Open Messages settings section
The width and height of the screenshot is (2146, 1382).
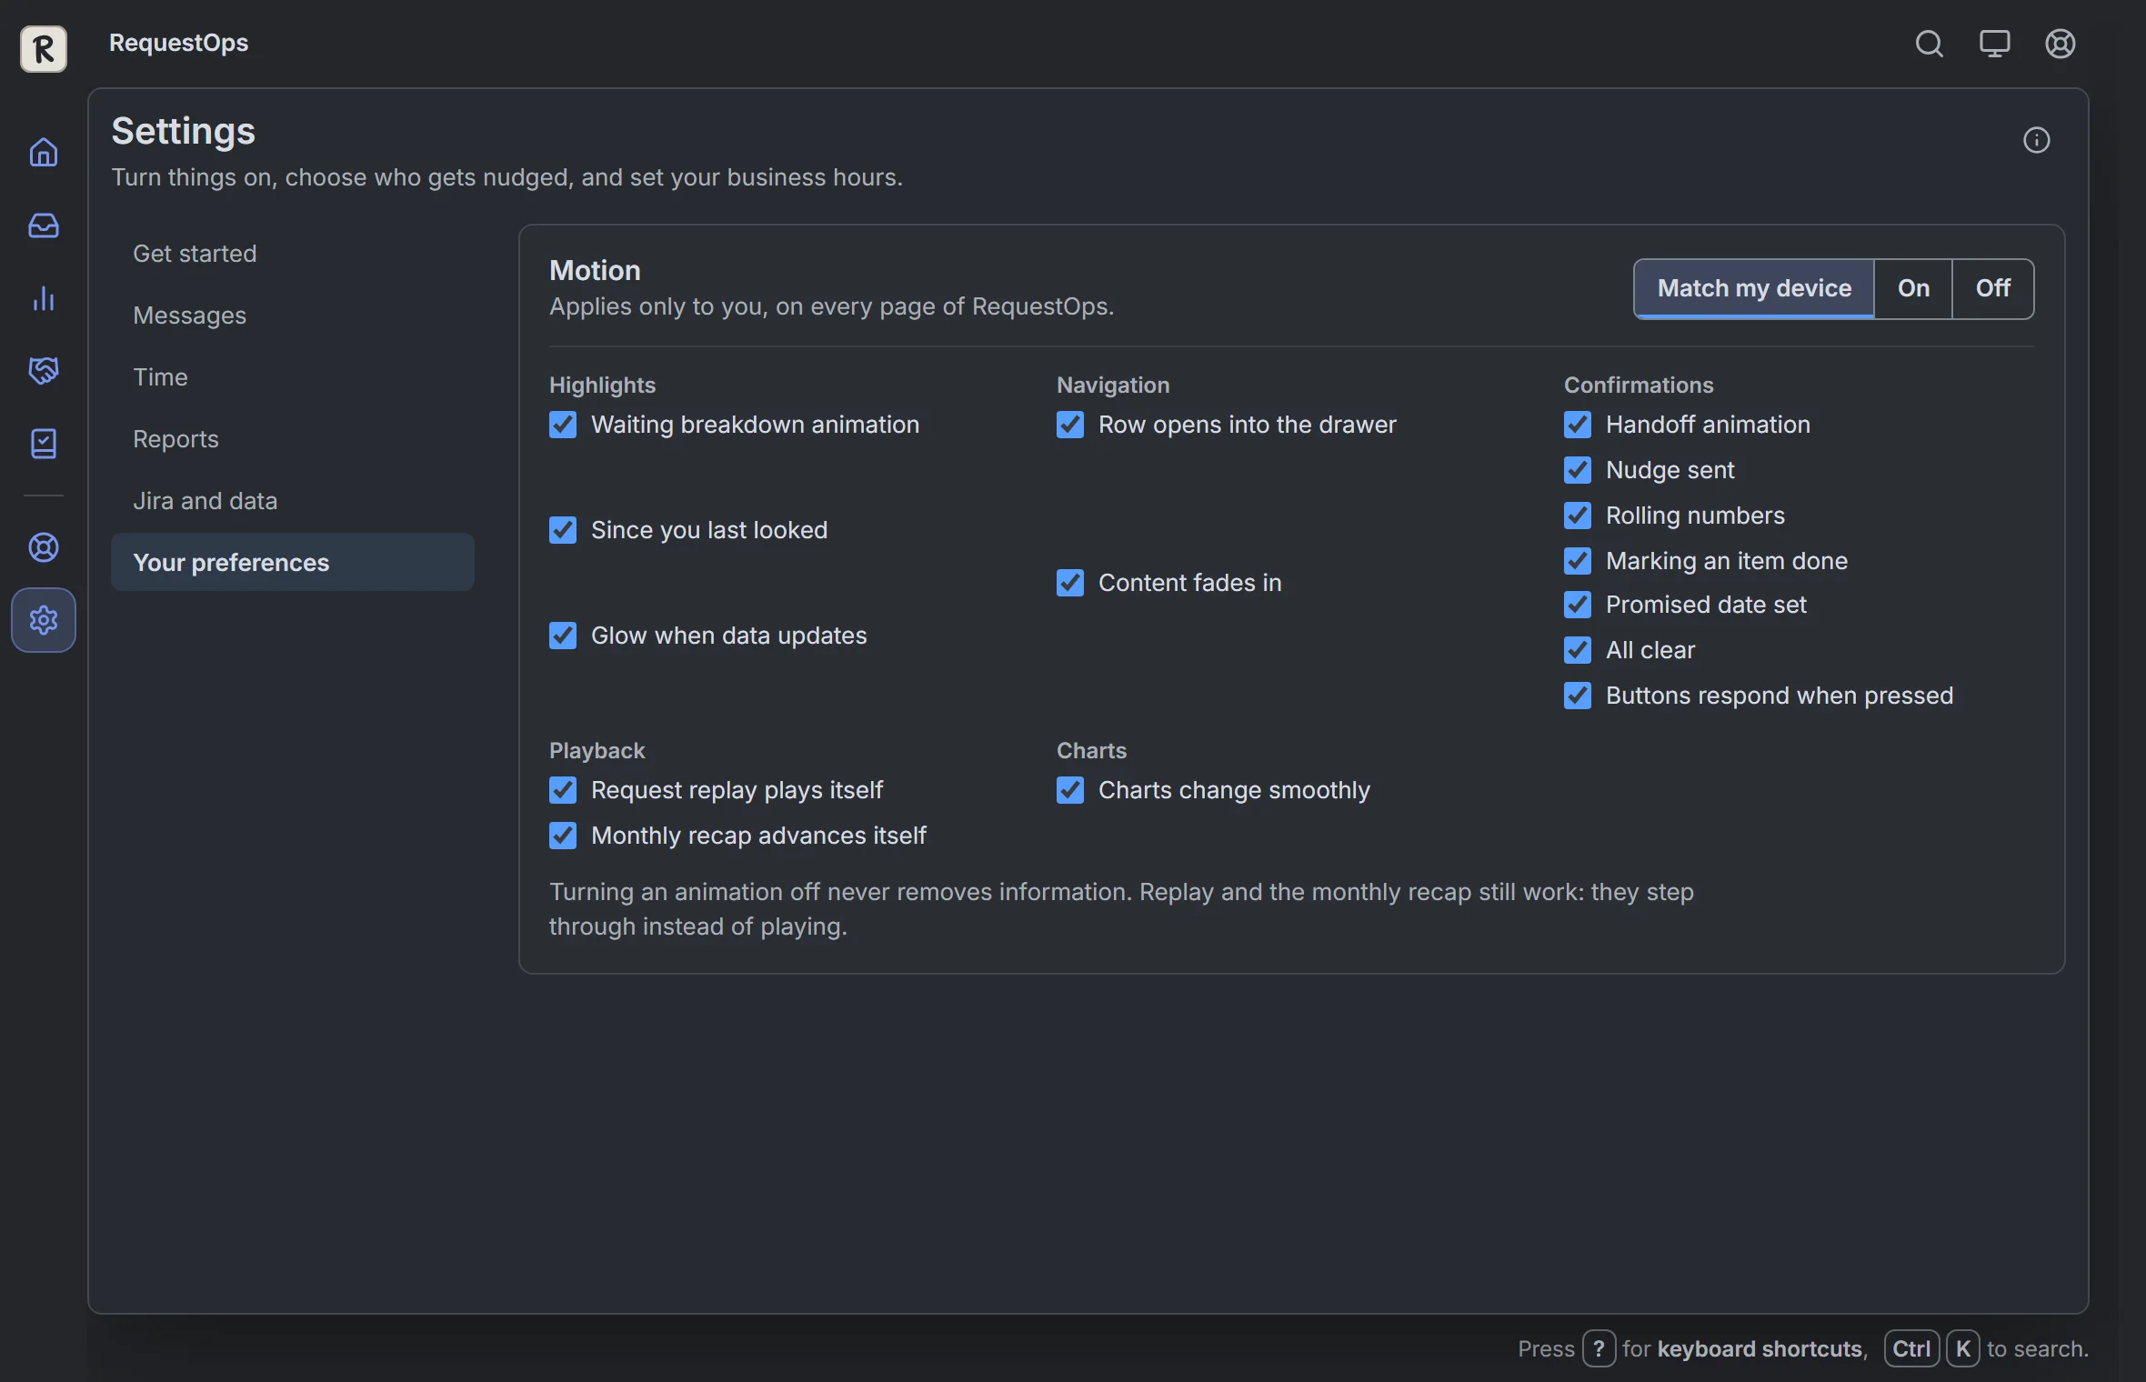[293, 315]
